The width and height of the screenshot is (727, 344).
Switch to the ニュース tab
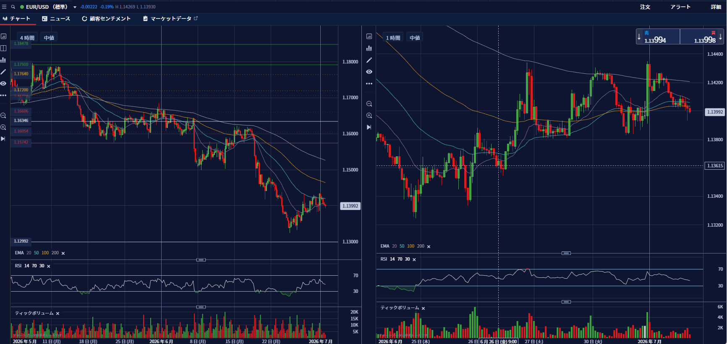(56, 18)
